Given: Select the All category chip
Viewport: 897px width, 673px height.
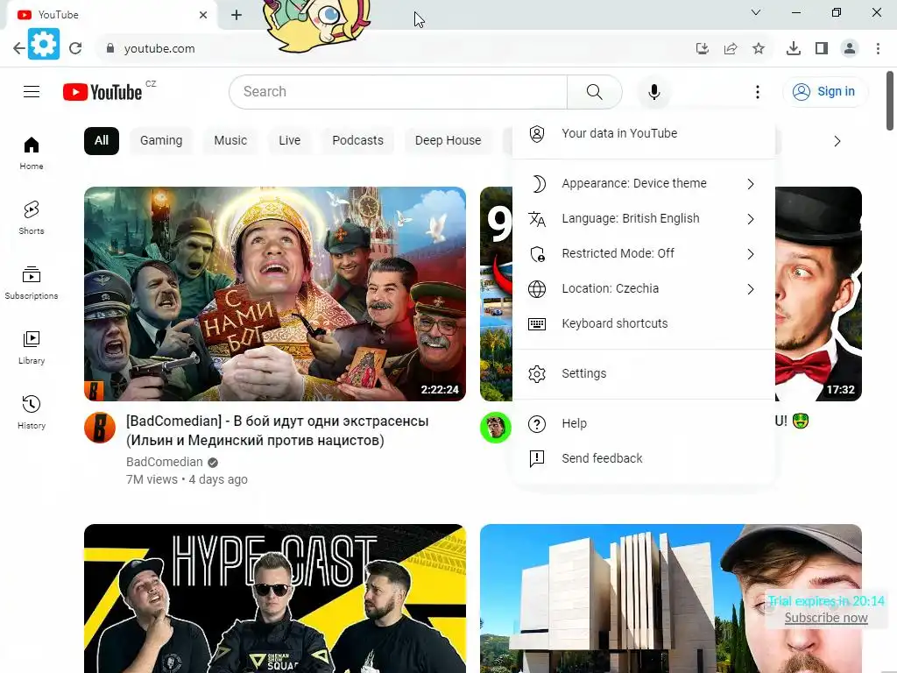Looking at the screenshot, I should (102, 141).
